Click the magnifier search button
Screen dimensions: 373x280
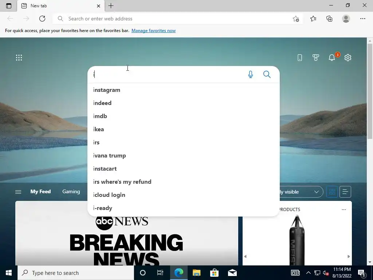coord(267,74)
